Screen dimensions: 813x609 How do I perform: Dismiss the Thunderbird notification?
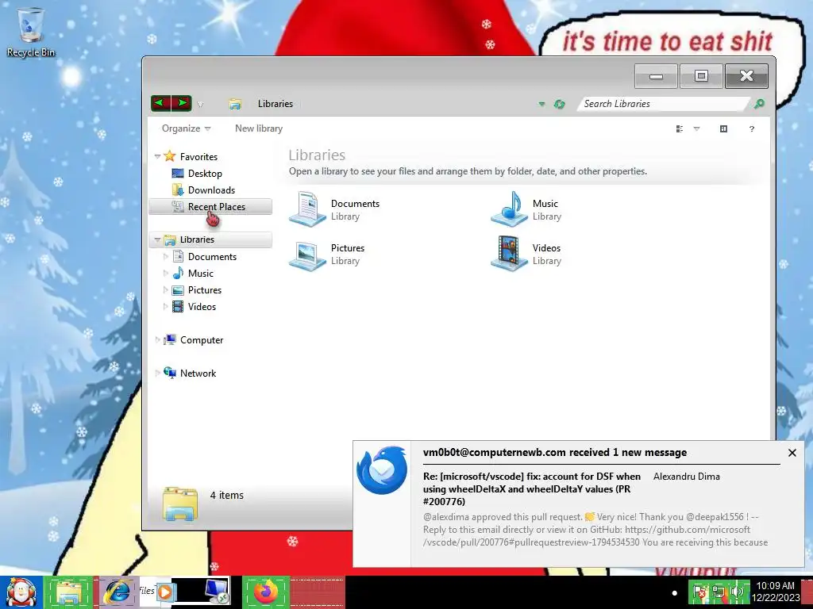pyautogui.click(x=792, y=453)
